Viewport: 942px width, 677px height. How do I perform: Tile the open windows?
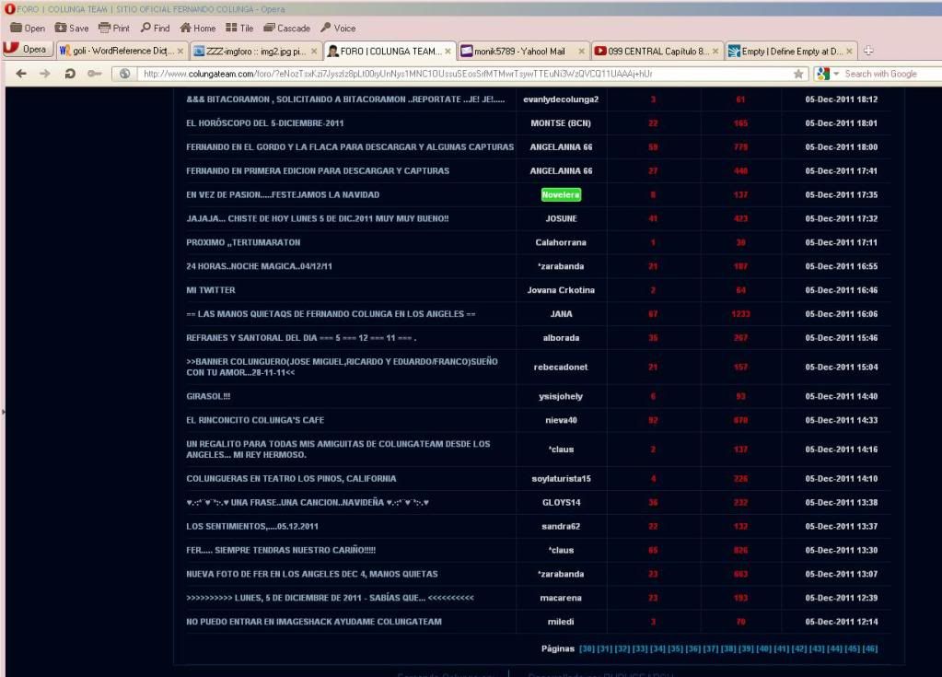pos(240,29)
